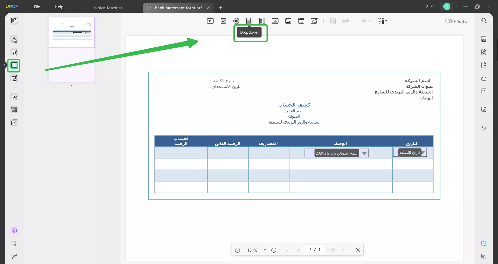Open the zoom level dropdown showing 131%

pyautogui.click(x=265, y=250)
